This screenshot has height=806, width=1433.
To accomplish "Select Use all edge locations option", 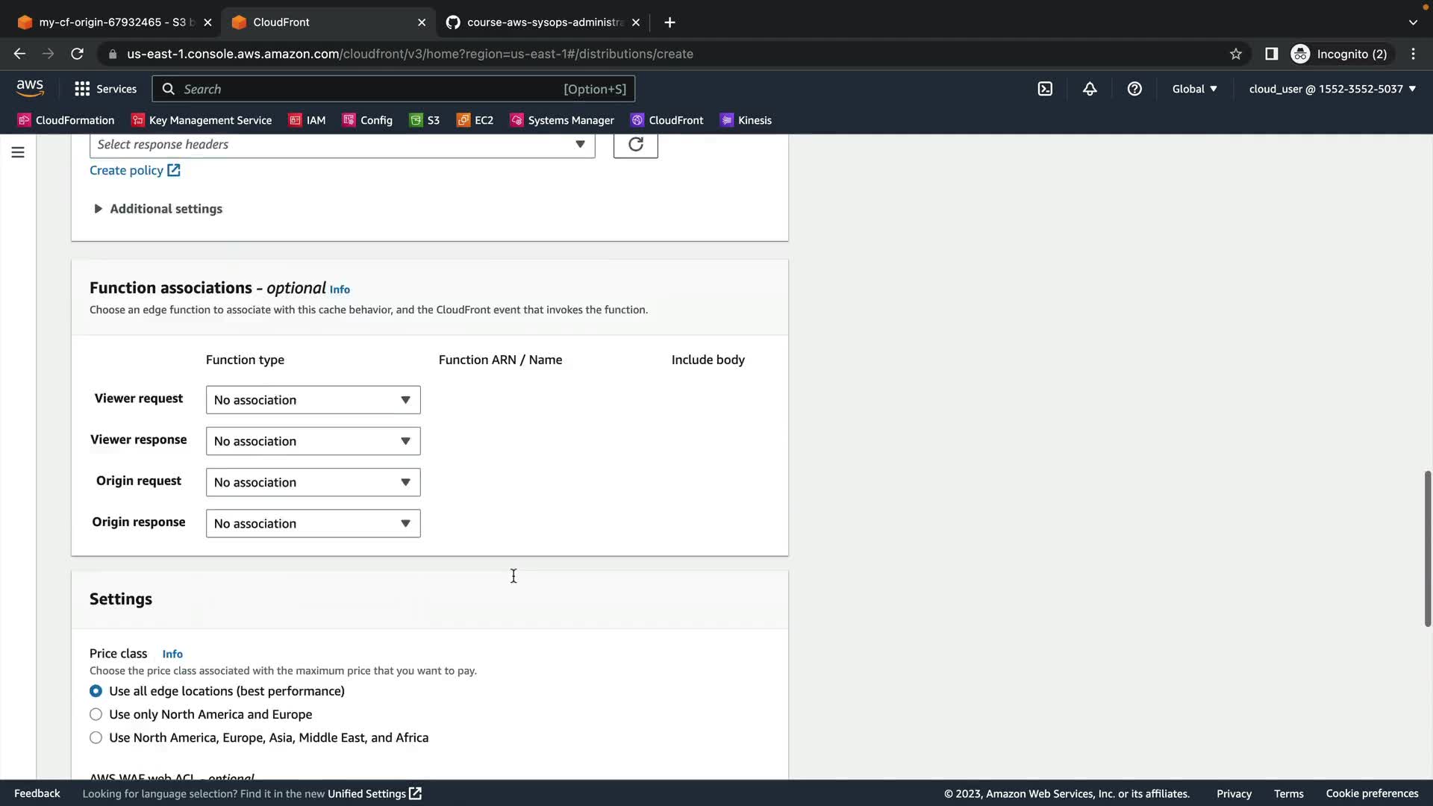I will (96, 691).
